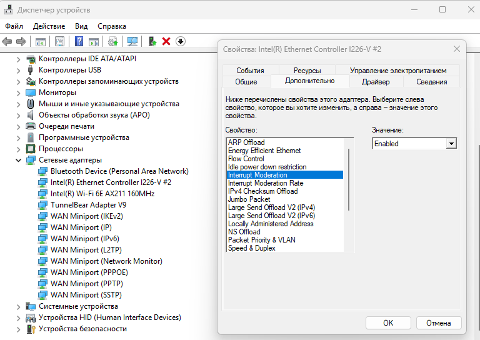
Task: Click the property list scrollbar thumb
Action: point(349,179)
